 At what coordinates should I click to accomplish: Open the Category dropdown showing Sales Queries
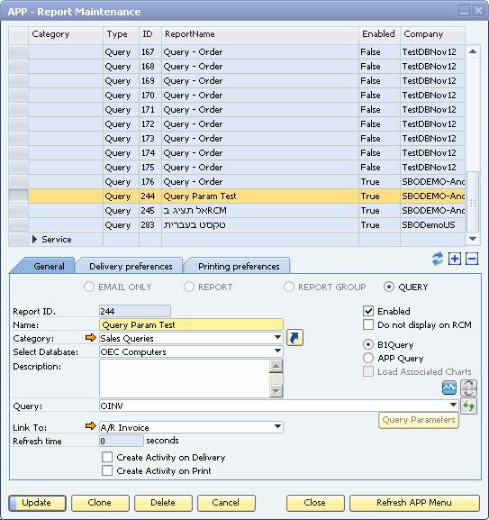point(191,338)
